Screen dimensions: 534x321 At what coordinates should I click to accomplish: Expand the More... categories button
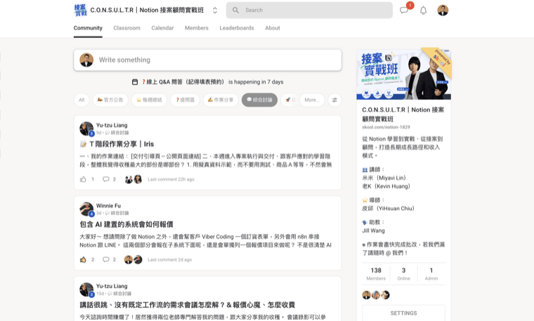click(x=312, y=100)
